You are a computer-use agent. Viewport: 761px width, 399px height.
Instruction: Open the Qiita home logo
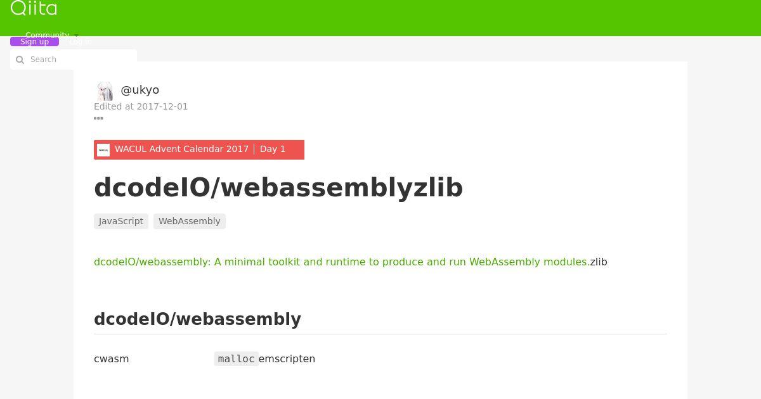[34, 8]
